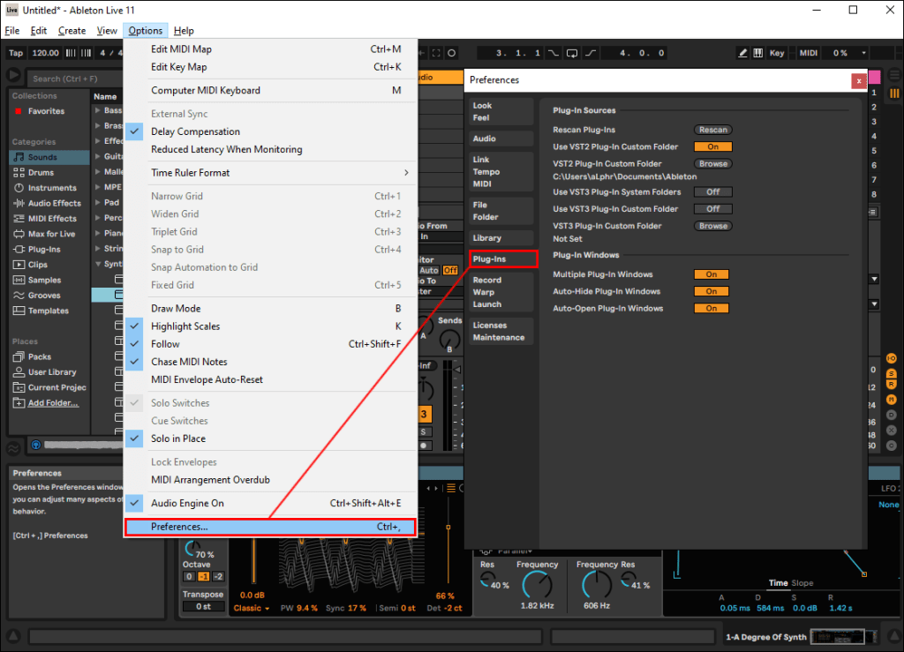Disable Auto-Open Plug-In Windows

pos(712,308)
